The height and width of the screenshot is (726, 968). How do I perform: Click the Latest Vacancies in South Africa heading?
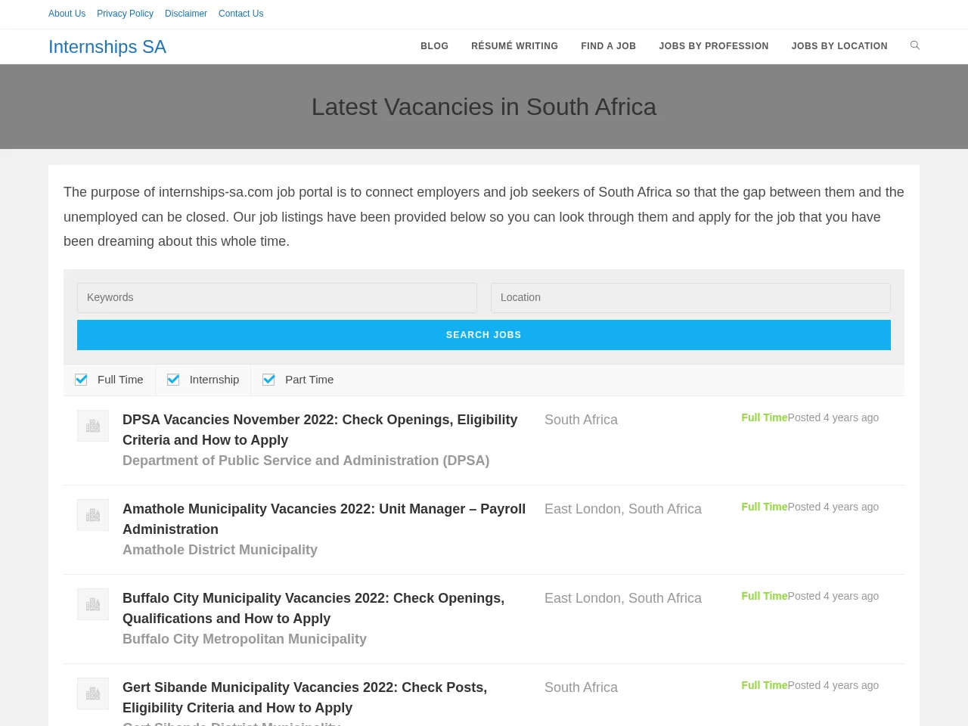click(x=484, y=107)
